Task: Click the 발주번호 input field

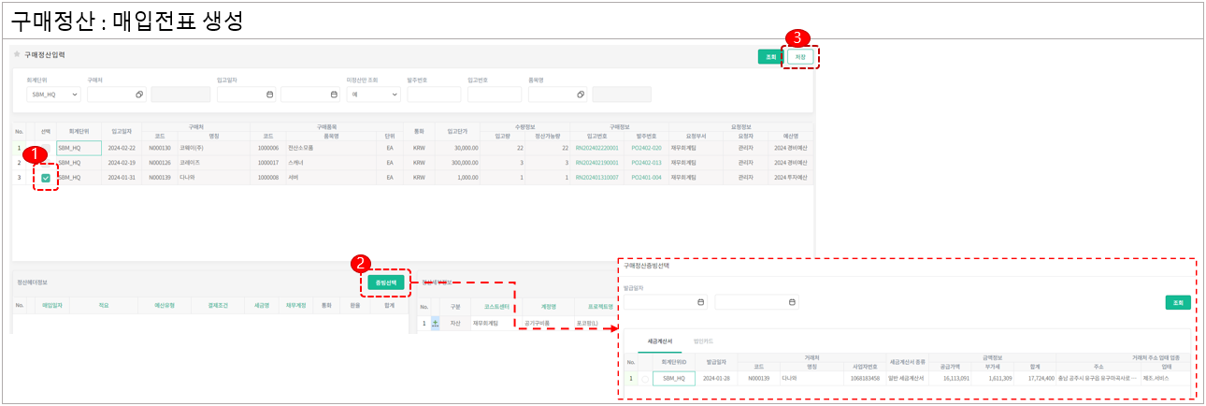Action: 434,94
